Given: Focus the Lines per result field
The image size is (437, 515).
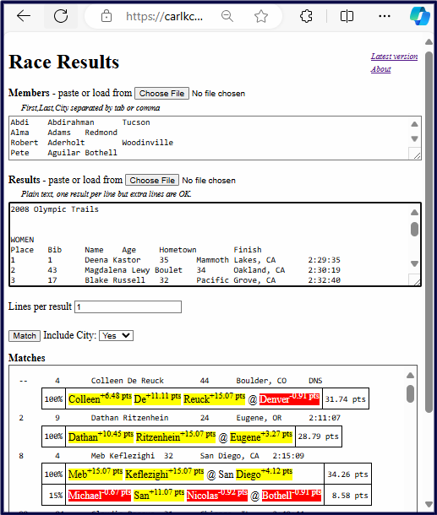Looking at the screenshot, I should click(128, 306).
